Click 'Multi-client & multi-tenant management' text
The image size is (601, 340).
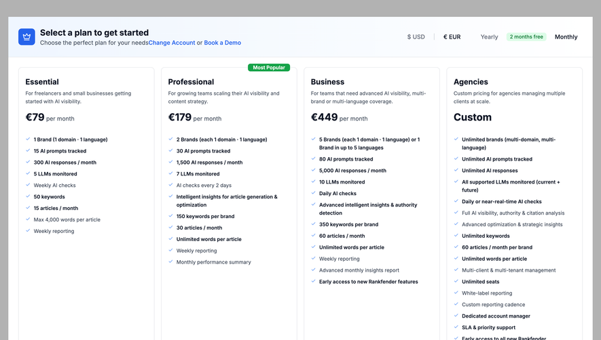point(509,270)
